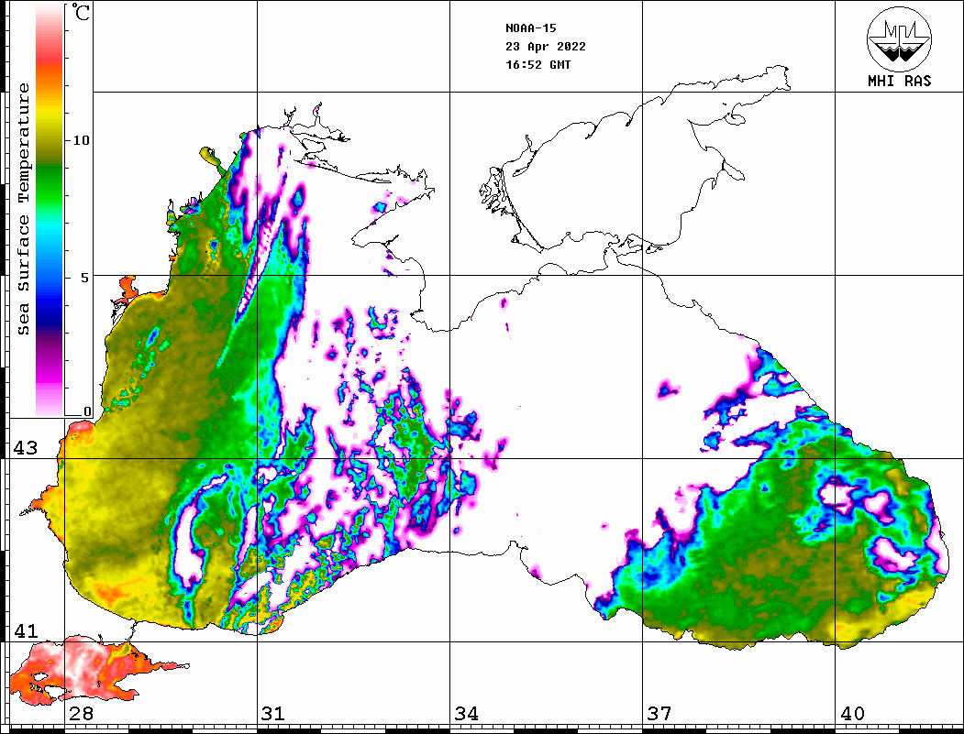Click latitude label 43
The width and height of the screenshot is (964, 734).
tap(26, 448)
